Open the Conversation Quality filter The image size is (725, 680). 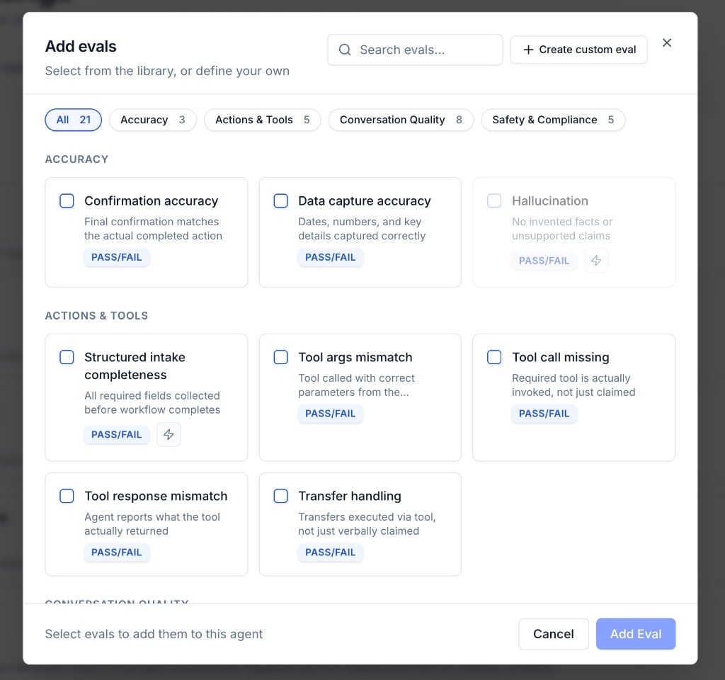pos(401,120)
